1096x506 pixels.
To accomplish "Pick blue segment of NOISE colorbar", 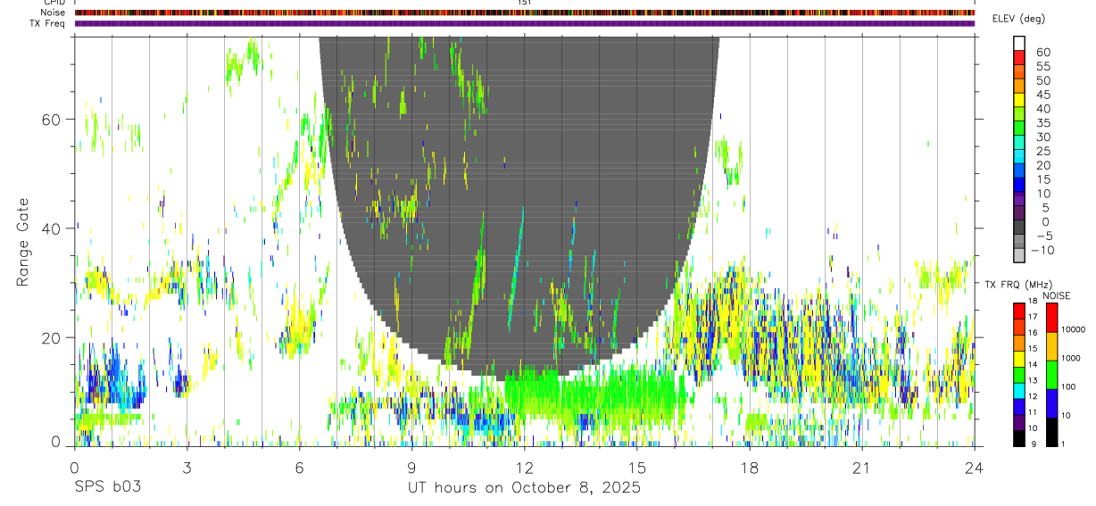I will [x=1051, y=403].
